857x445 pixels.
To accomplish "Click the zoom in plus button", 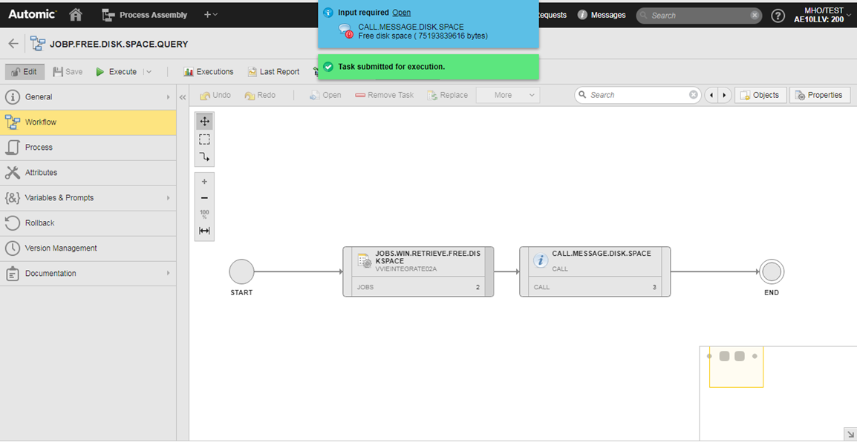I will click(x=204, y=182).
